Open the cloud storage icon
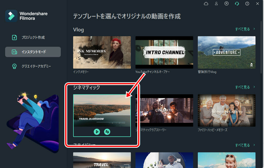264x168 pixels. tap(206, 4)
